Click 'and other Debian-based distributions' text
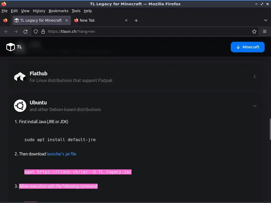 point(65,109)
